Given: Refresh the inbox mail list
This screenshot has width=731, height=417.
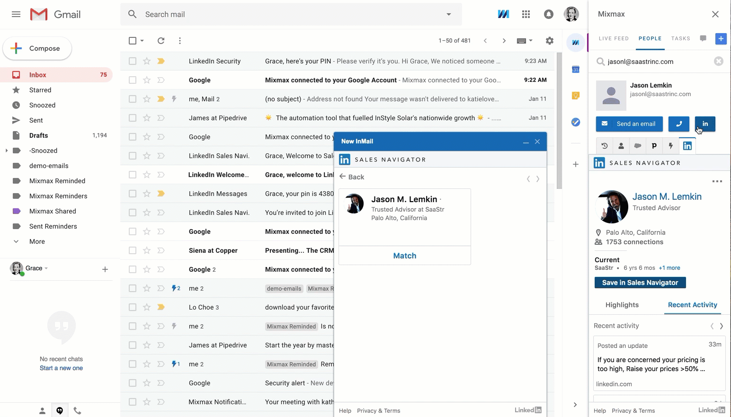Looking at the screenshot, I should [161, 41].
